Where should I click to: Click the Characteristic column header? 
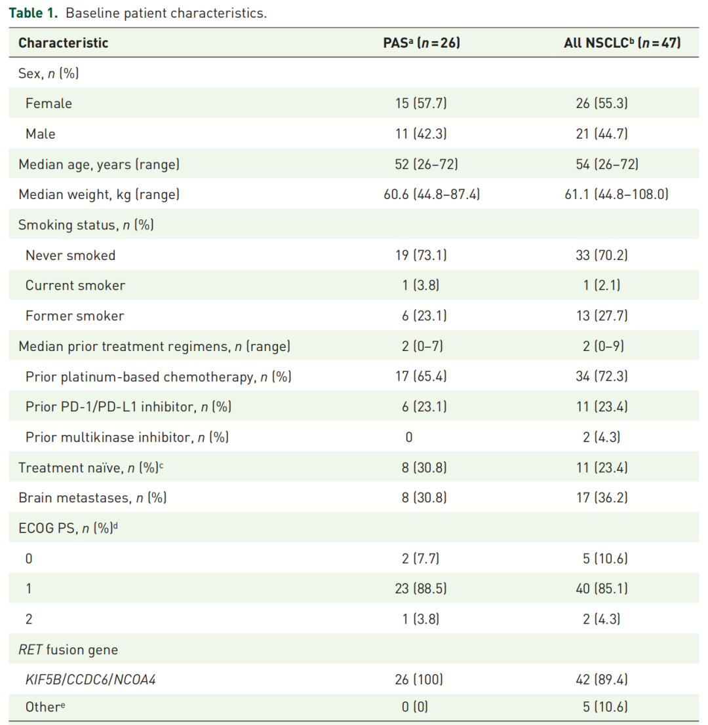(63, 44)
